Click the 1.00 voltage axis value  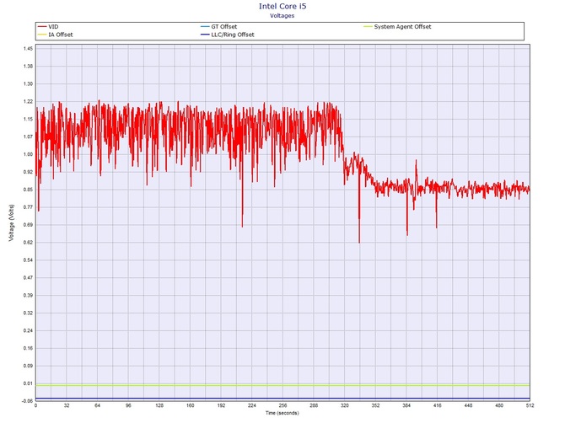point(28,154)
